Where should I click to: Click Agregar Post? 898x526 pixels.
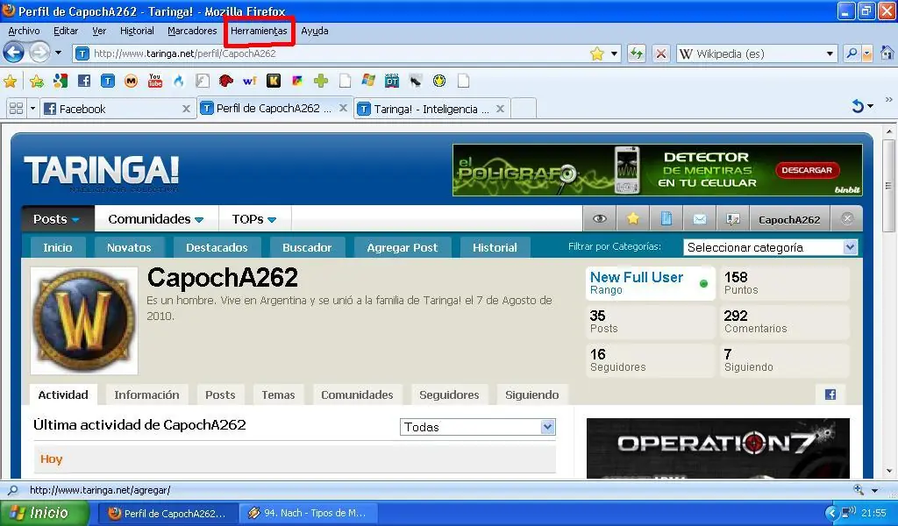402,247
